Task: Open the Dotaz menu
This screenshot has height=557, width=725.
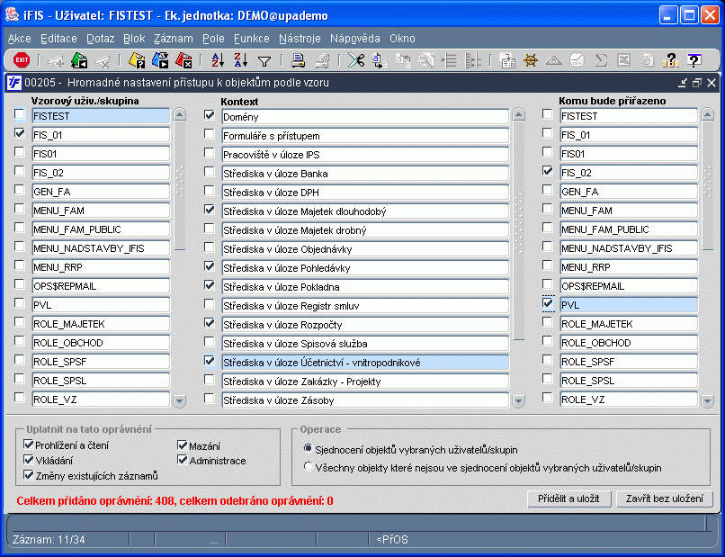Action: coord(101,39)
